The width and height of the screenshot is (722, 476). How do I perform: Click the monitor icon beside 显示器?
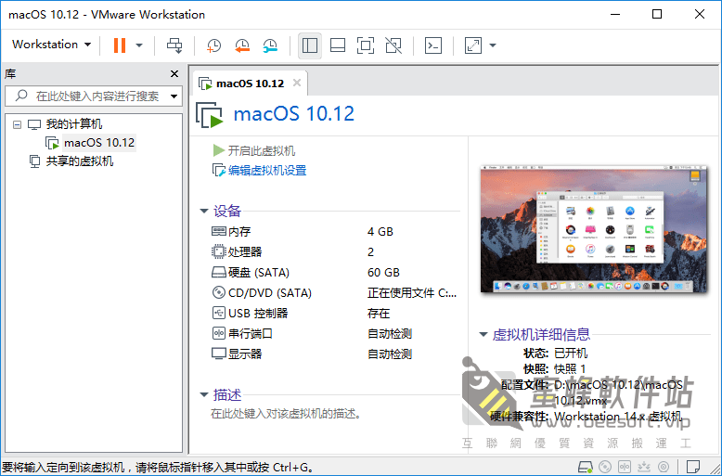(x=219, y=354)
